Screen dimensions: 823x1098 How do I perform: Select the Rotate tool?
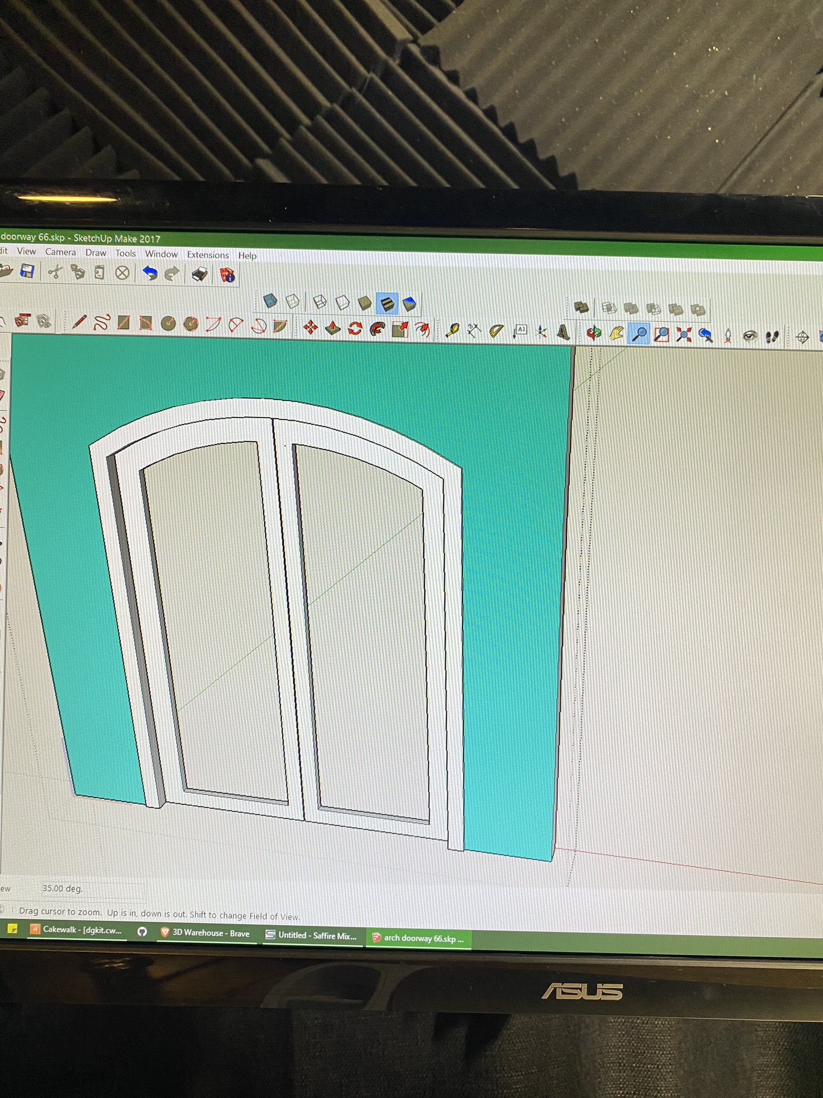coord(355,328)
